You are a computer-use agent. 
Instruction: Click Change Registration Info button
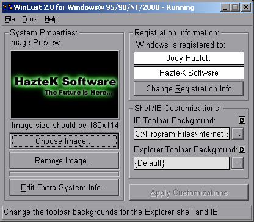[189, 88]
